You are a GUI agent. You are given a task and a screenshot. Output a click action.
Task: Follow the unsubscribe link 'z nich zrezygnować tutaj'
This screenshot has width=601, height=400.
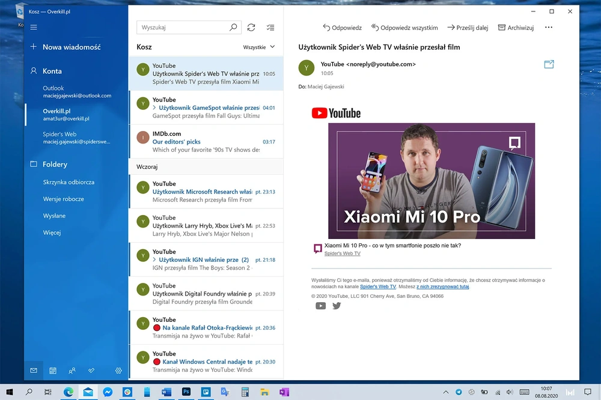[443, 286]
